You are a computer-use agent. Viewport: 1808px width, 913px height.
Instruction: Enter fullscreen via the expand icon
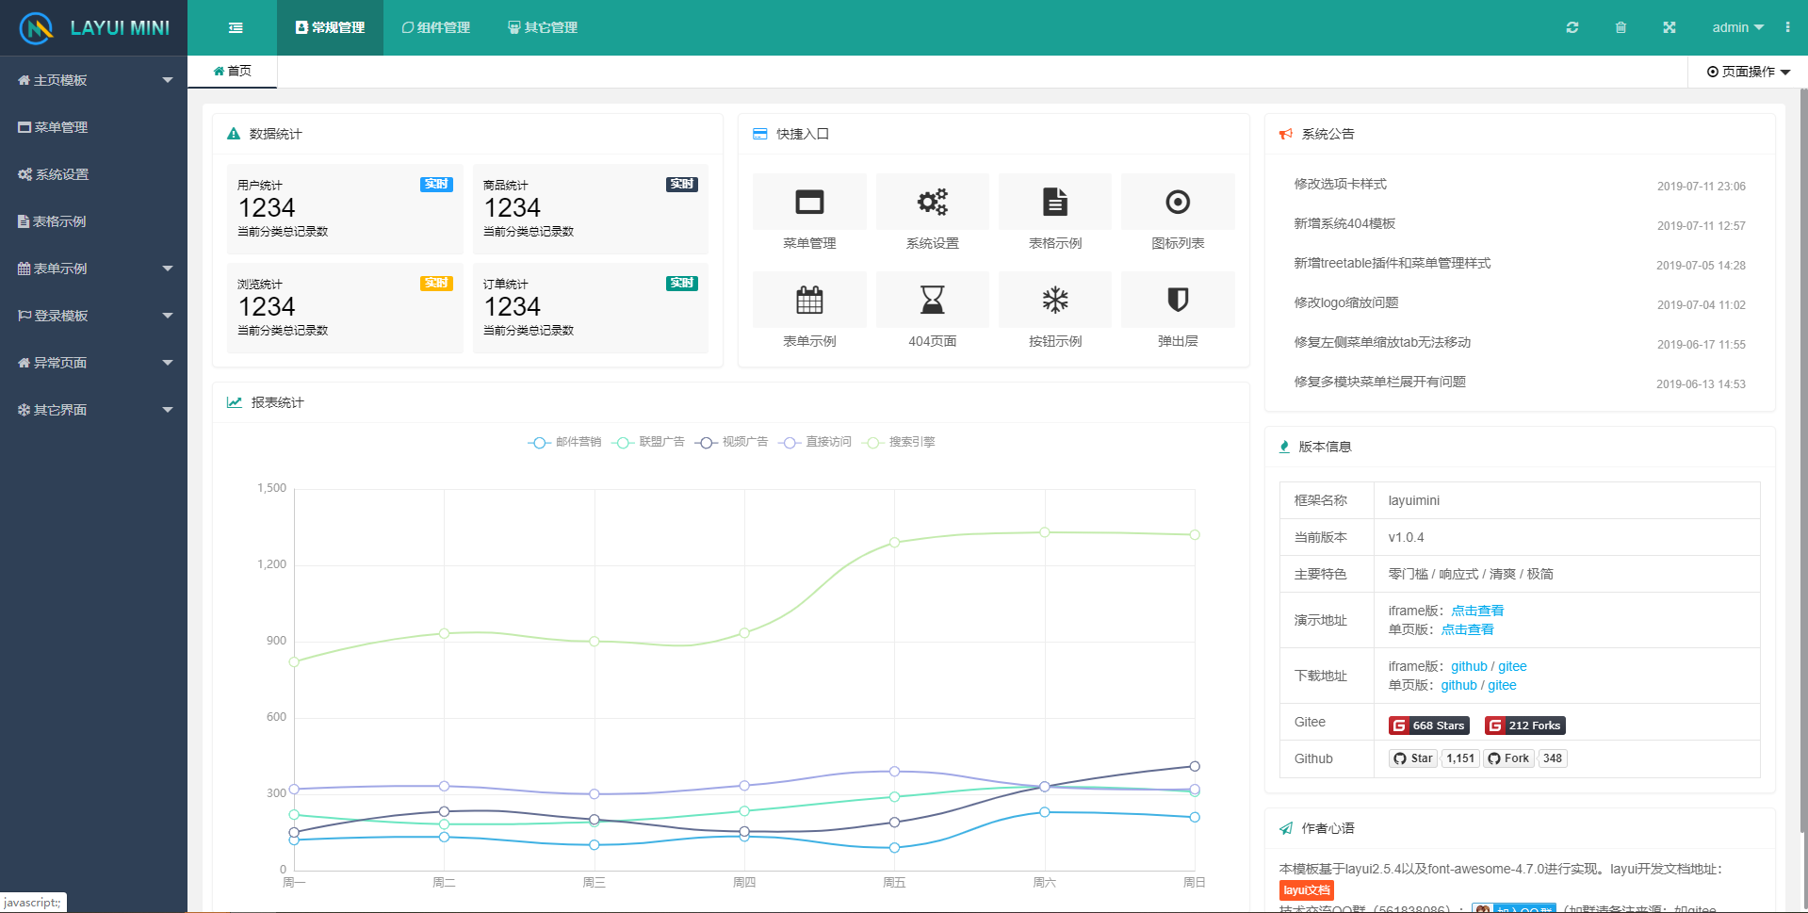click(1669, 27)
